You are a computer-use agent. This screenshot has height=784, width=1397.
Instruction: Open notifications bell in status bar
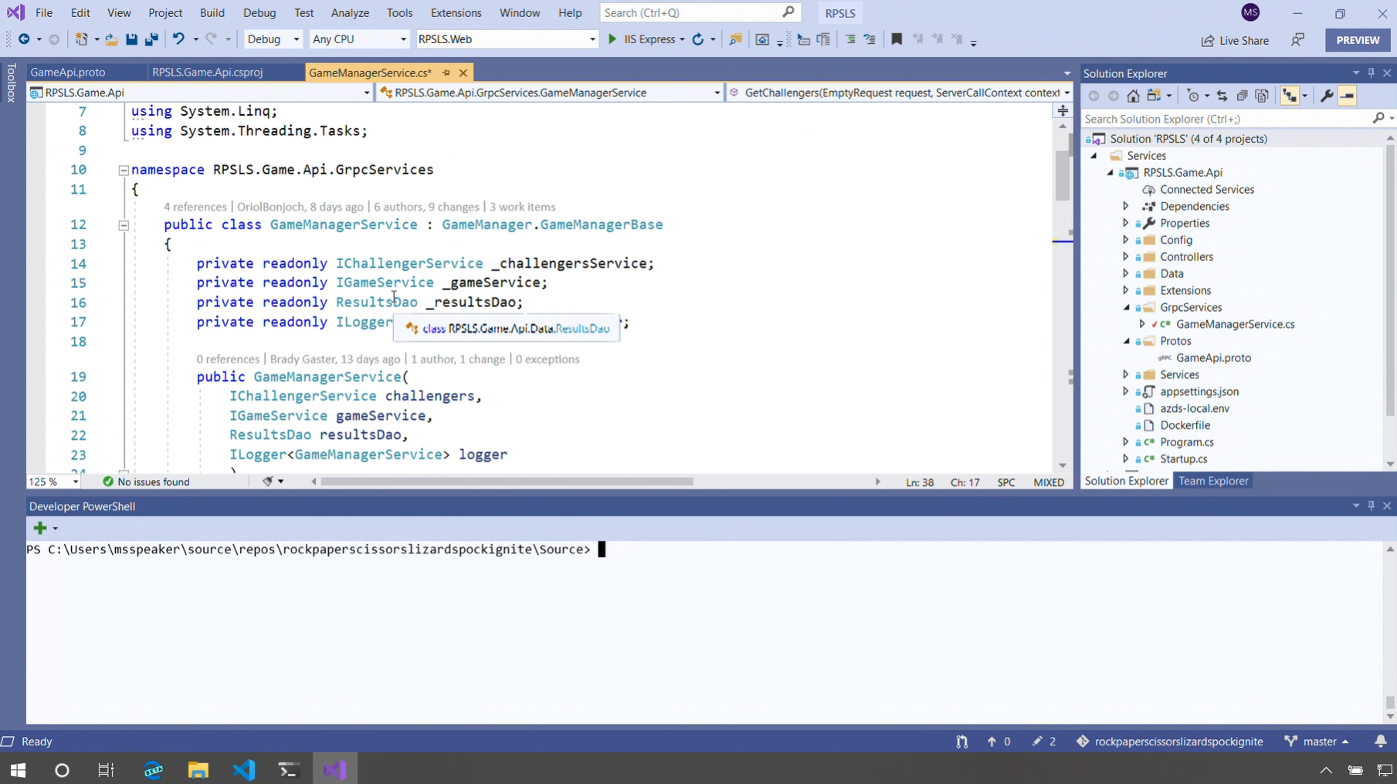(x=1380, y=741)
